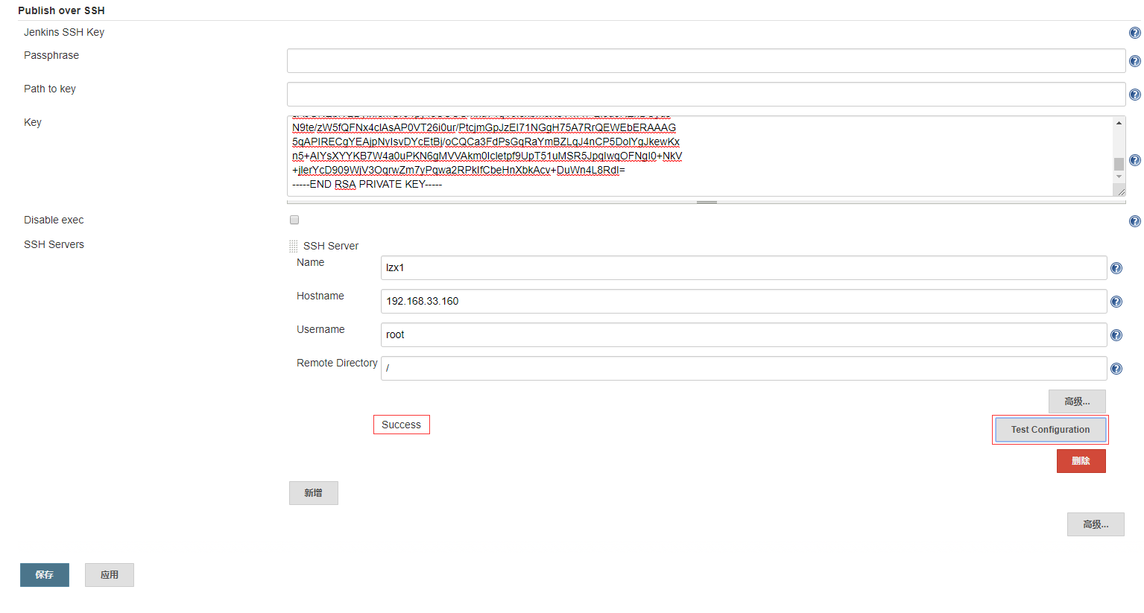Expand server 高级 options above Test Configuration

1077,401
